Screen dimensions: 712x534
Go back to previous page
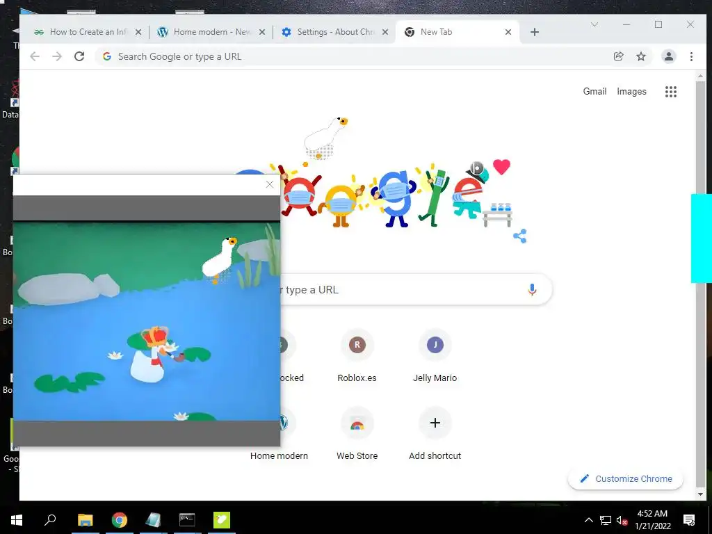35,56
